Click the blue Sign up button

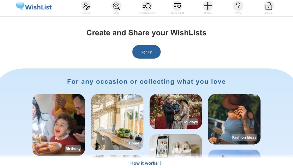point(146,52)
